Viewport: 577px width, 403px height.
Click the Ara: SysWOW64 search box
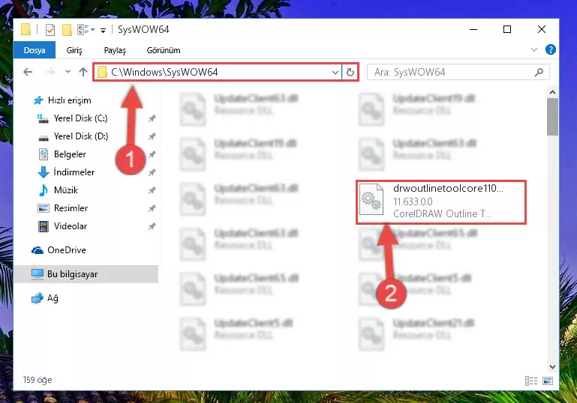[458, 72]
